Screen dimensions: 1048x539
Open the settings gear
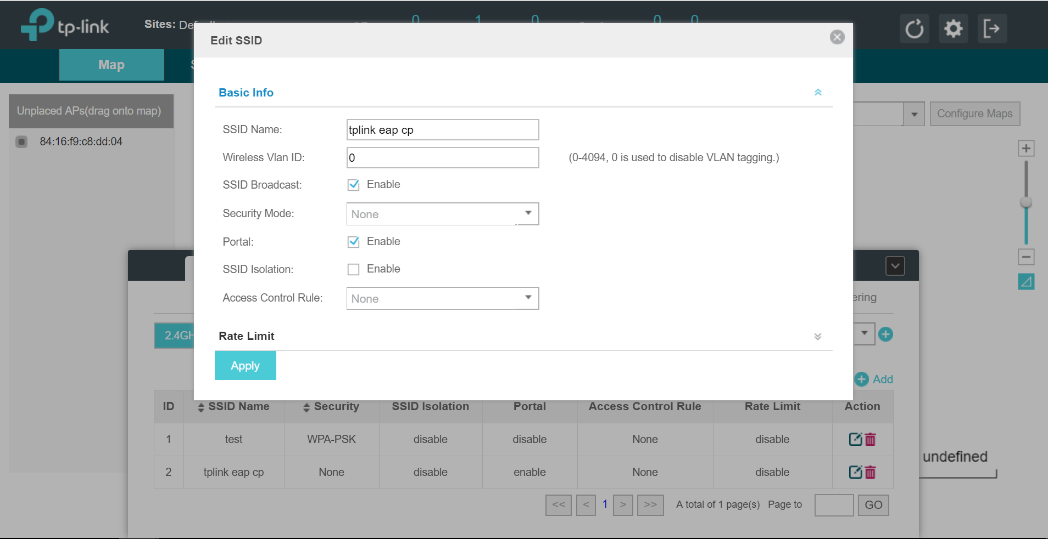pos(953,29)
